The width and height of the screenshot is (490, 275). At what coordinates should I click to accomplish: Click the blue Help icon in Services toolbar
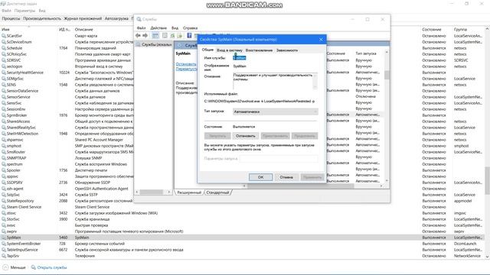(x=189, y=36)
